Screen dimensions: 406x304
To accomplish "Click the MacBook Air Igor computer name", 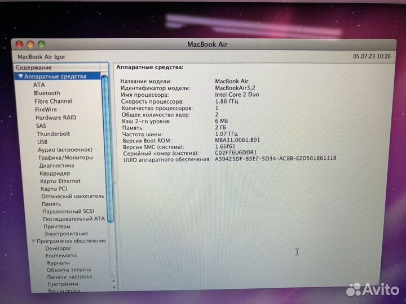I will pos(41,57).
